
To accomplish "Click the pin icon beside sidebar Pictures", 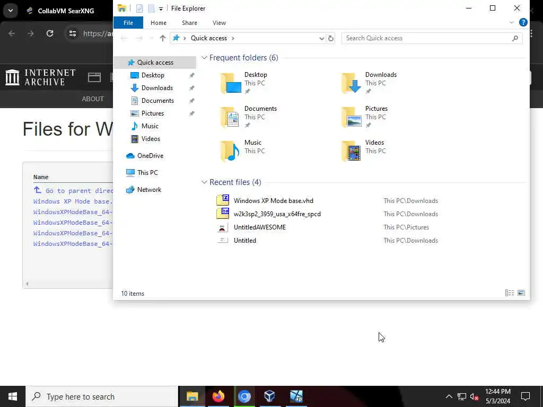I will tap(191, 113).
